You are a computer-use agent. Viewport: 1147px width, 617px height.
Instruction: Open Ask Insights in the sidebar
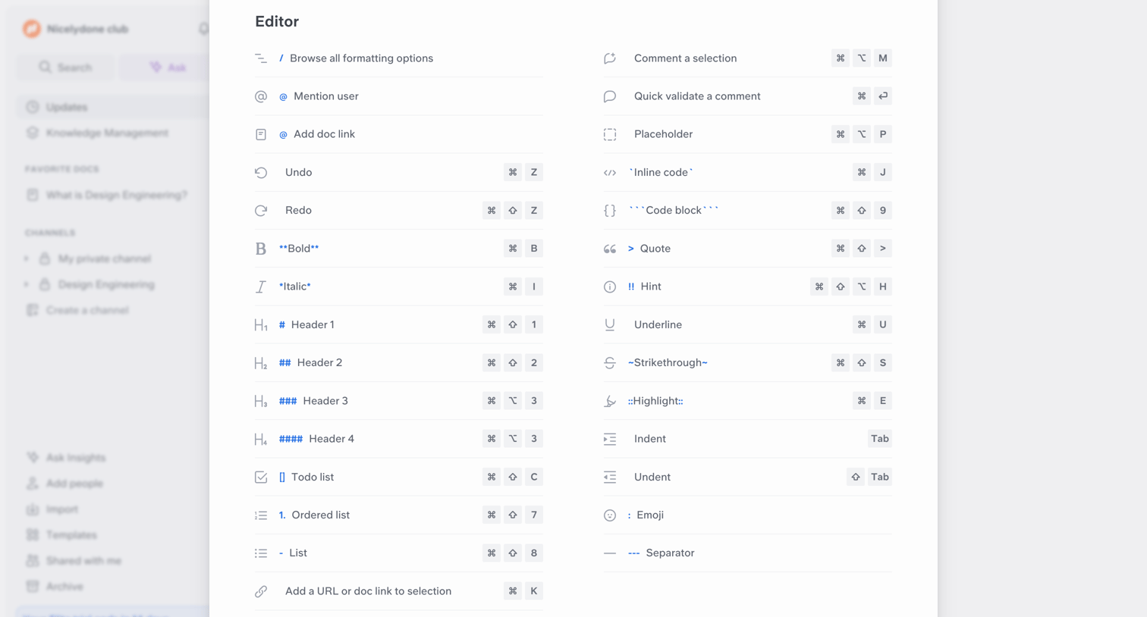click(x=67, y=458)
